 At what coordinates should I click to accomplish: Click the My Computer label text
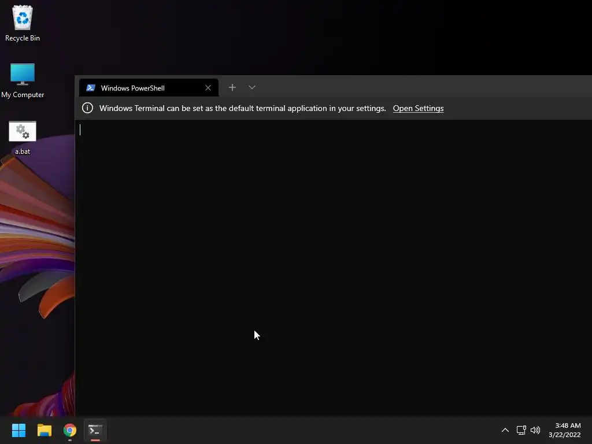click(23, 95)
